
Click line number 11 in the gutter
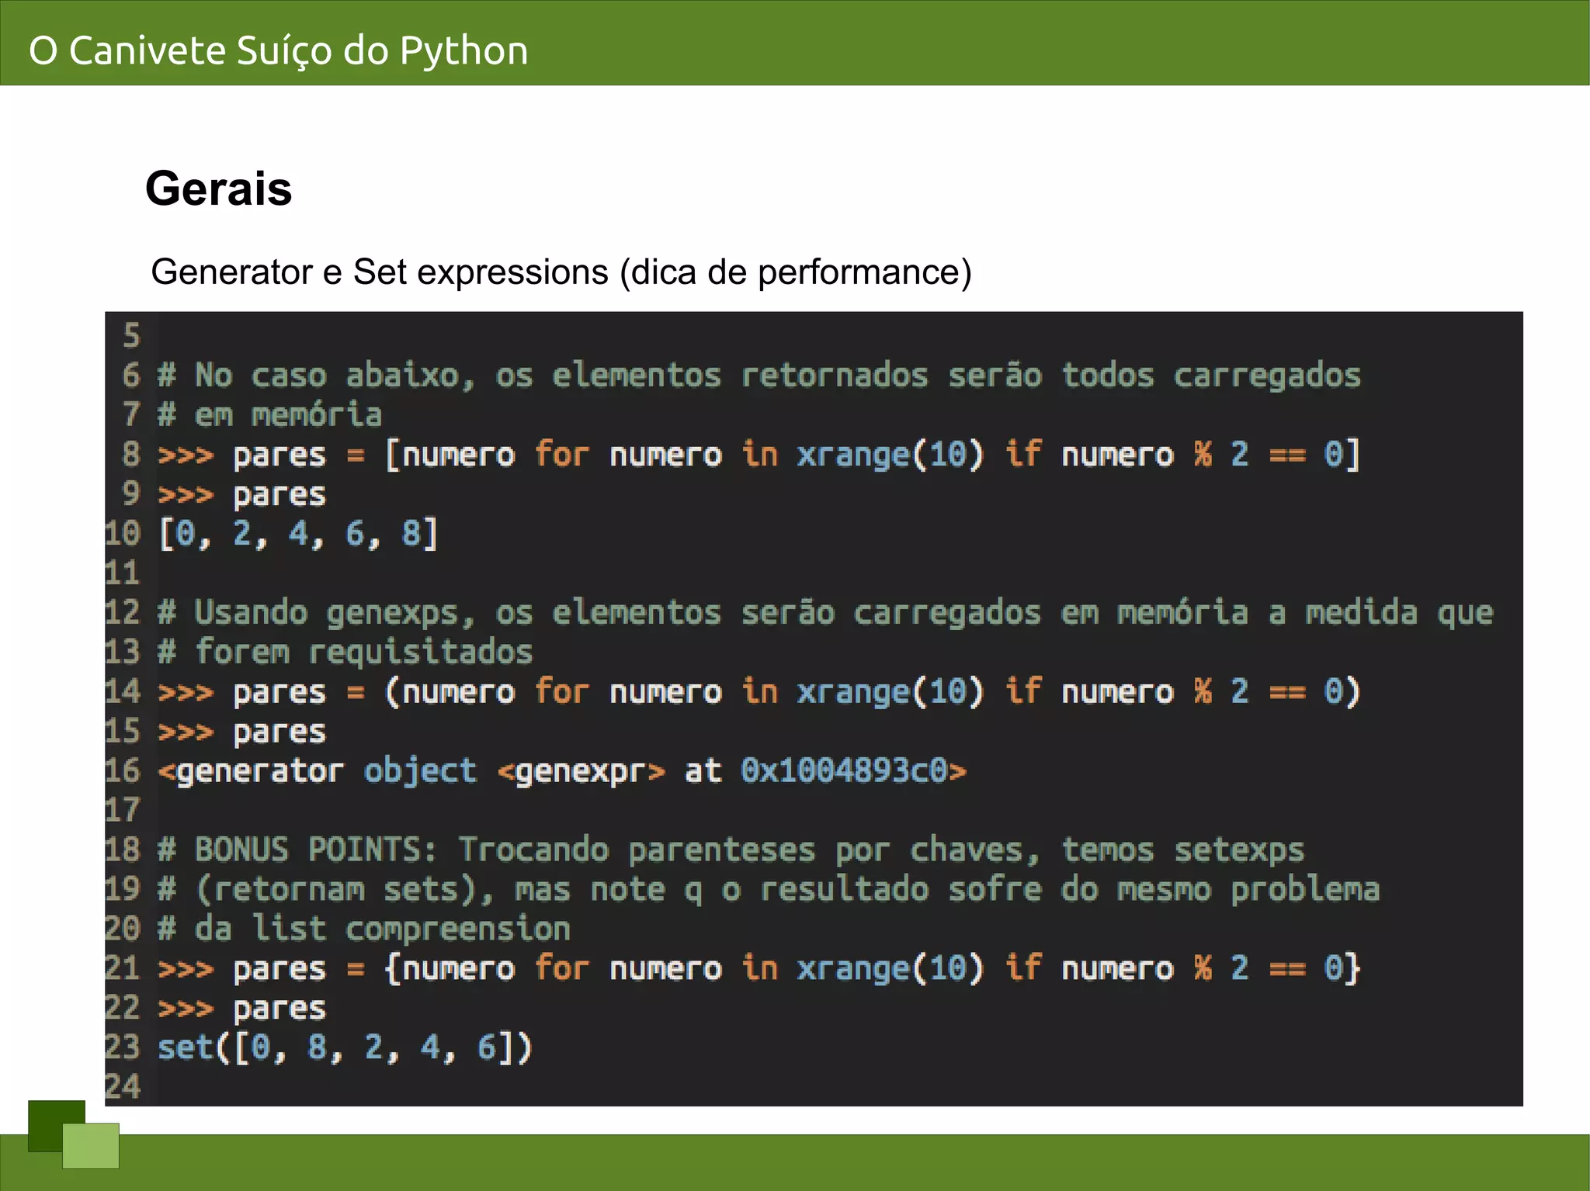click(123, 573)
